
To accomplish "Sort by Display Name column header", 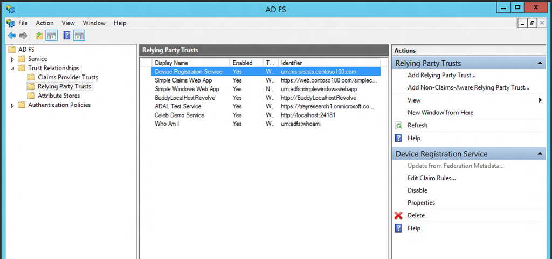I will (191, 63).
